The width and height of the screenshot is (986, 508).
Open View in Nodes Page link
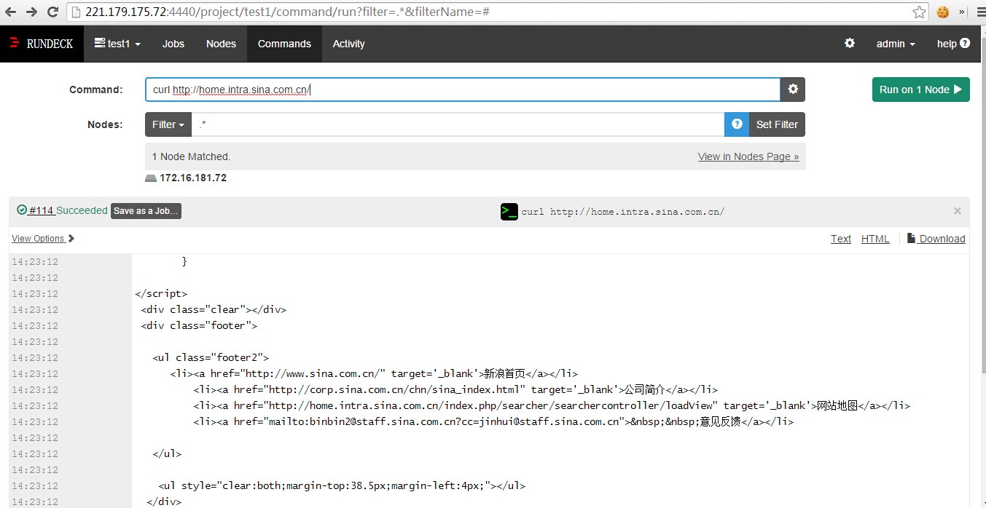(748, 156)
